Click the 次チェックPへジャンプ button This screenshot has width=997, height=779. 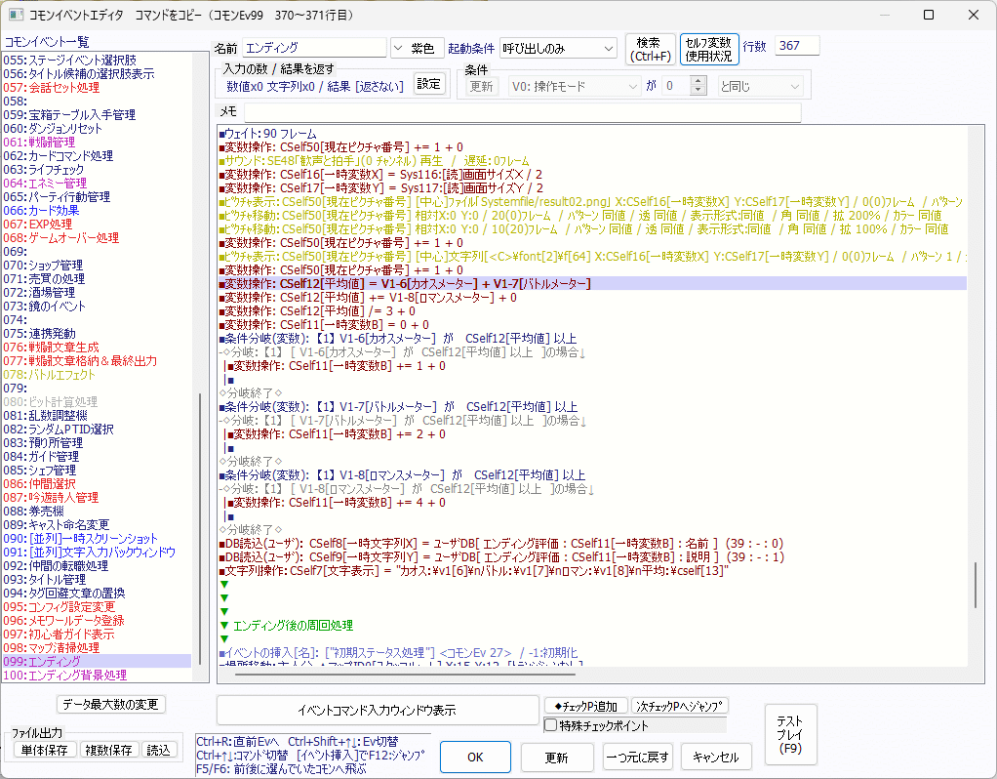tap(680, 706)
